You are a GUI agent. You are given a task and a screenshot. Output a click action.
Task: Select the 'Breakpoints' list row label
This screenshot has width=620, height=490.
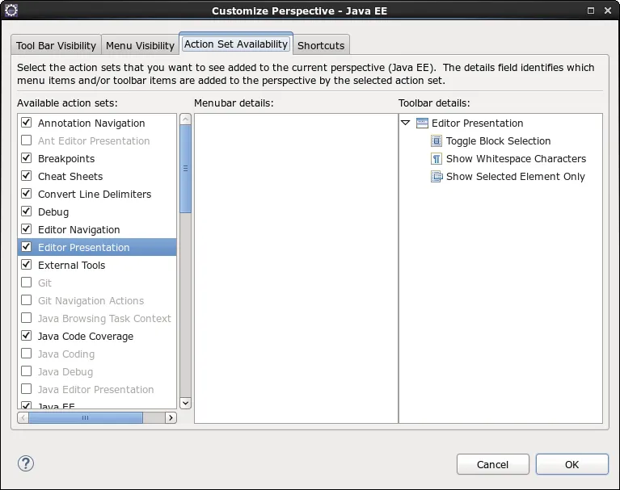click(66, 159)
